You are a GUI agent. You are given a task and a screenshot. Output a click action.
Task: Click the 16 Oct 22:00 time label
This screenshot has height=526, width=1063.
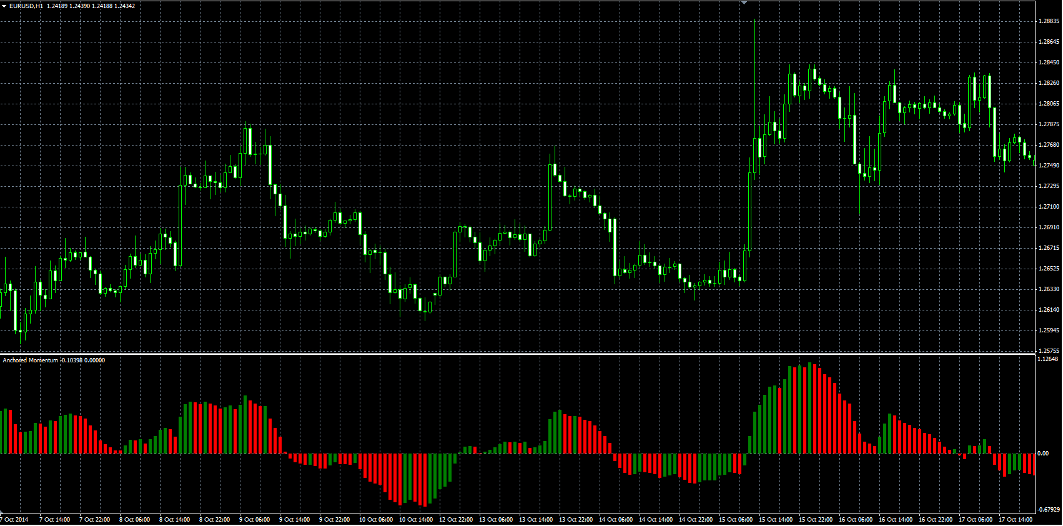[x=936, y=520]
